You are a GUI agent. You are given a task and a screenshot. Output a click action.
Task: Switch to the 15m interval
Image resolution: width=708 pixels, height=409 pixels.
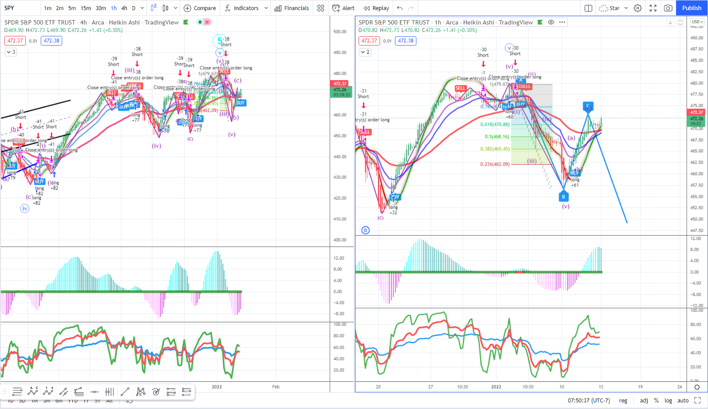point(86,8)
